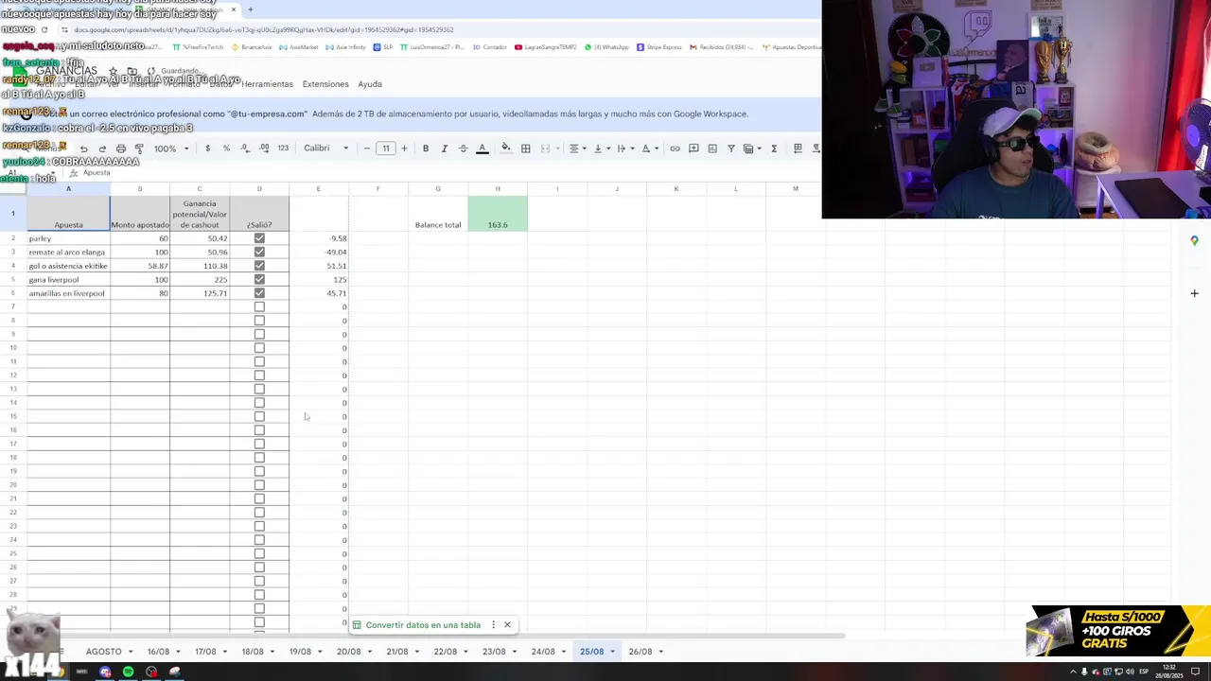Toggle bold formatting

(426, 148)
